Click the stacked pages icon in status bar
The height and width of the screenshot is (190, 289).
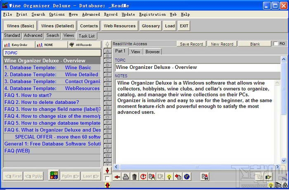coord(278,185)
